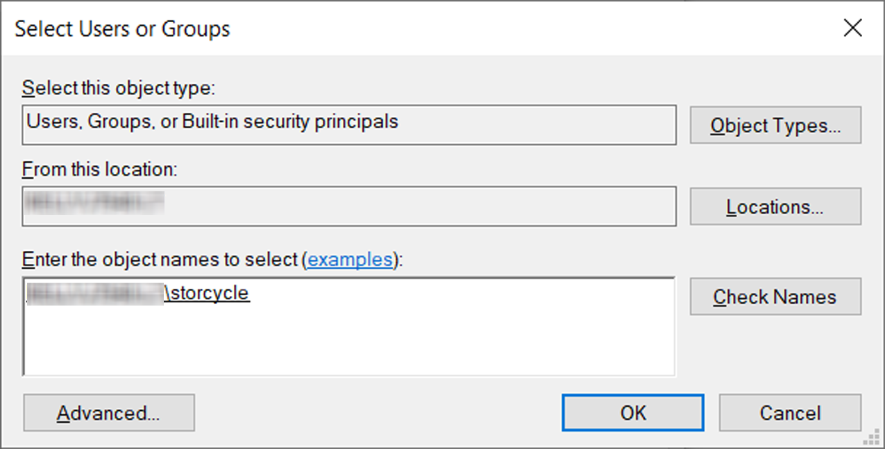Screen dimensions: 885x449
Task: Open the examples hyperlink
Action: point(351,260)
